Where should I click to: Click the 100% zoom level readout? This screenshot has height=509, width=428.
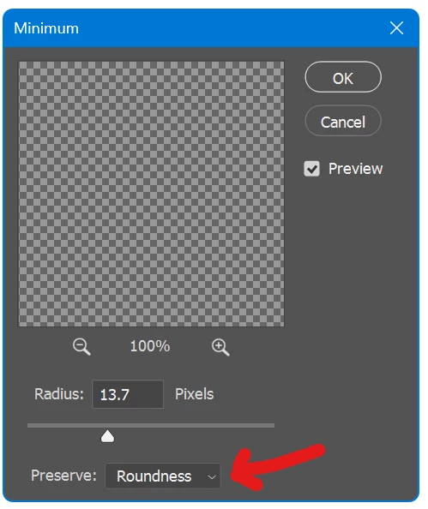[x=150, y=346]
